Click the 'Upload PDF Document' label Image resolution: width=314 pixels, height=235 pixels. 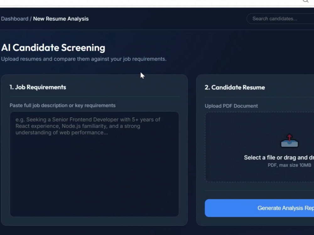231,106
